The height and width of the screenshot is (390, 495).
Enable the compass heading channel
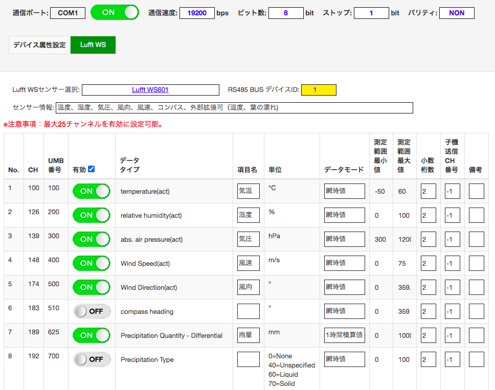click(92, 311)
